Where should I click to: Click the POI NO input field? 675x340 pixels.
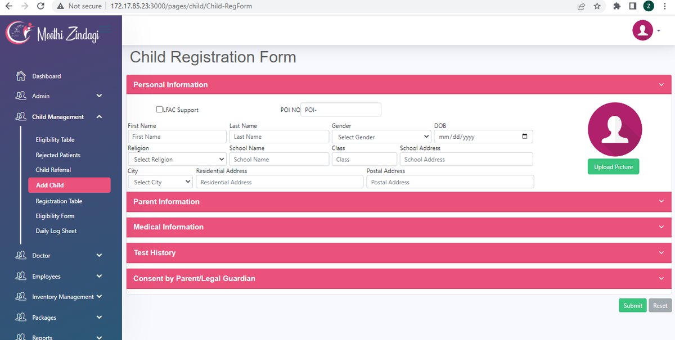pyautogui.click(x=341, y=110)
